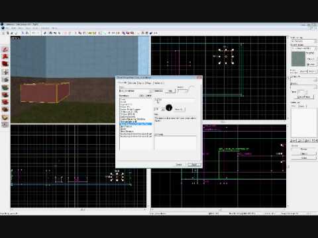Switch to the Flags tab in properties dialog
318x238 pixels.
pyautogui.click(x=149, y=83)
